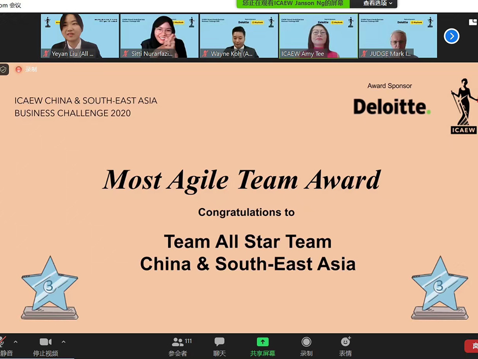Toggle Stop Video (停止视频) camera button

45,342
